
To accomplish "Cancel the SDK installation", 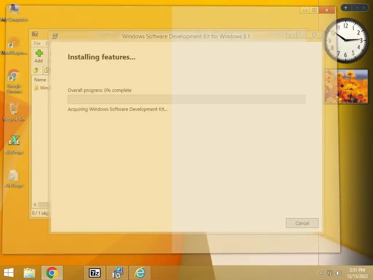I will pos(302,223).
